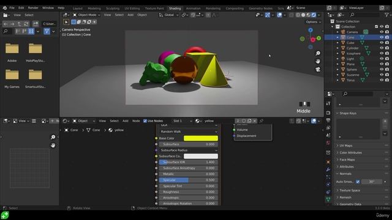Hide the Camera object in outliner
The image size is (392, 220).
point(382,32)
